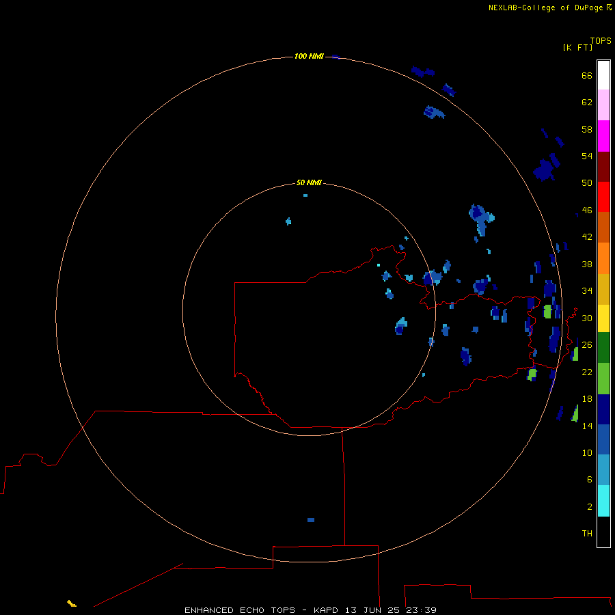
Task: Click the "66" scale label
Action: pos(587,75)
